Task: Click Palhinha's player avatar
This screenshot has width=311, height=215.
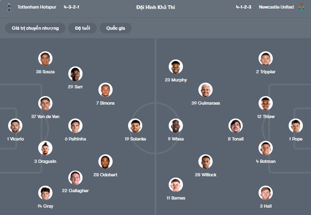Action: (75, 126)
